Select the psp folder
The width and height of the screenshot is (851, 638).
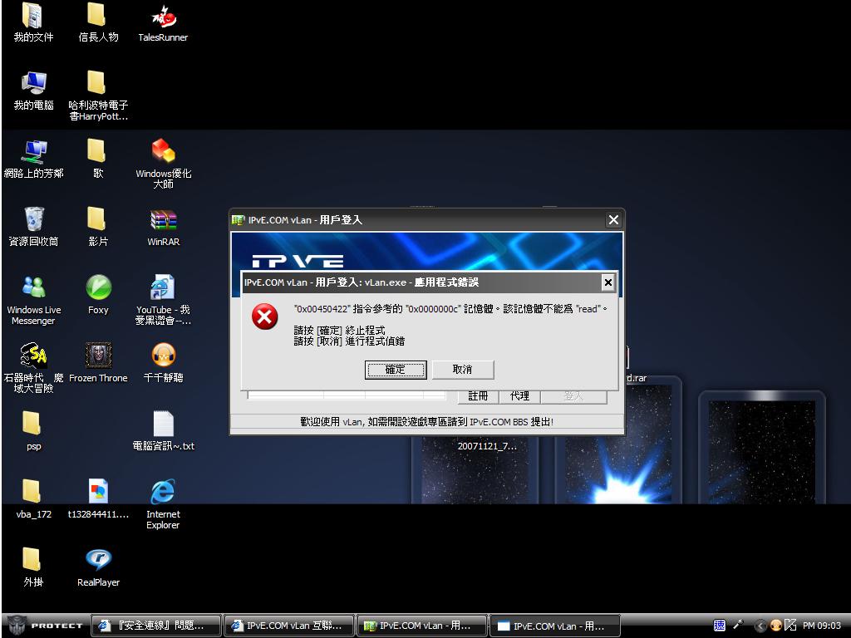coord(33,431)
